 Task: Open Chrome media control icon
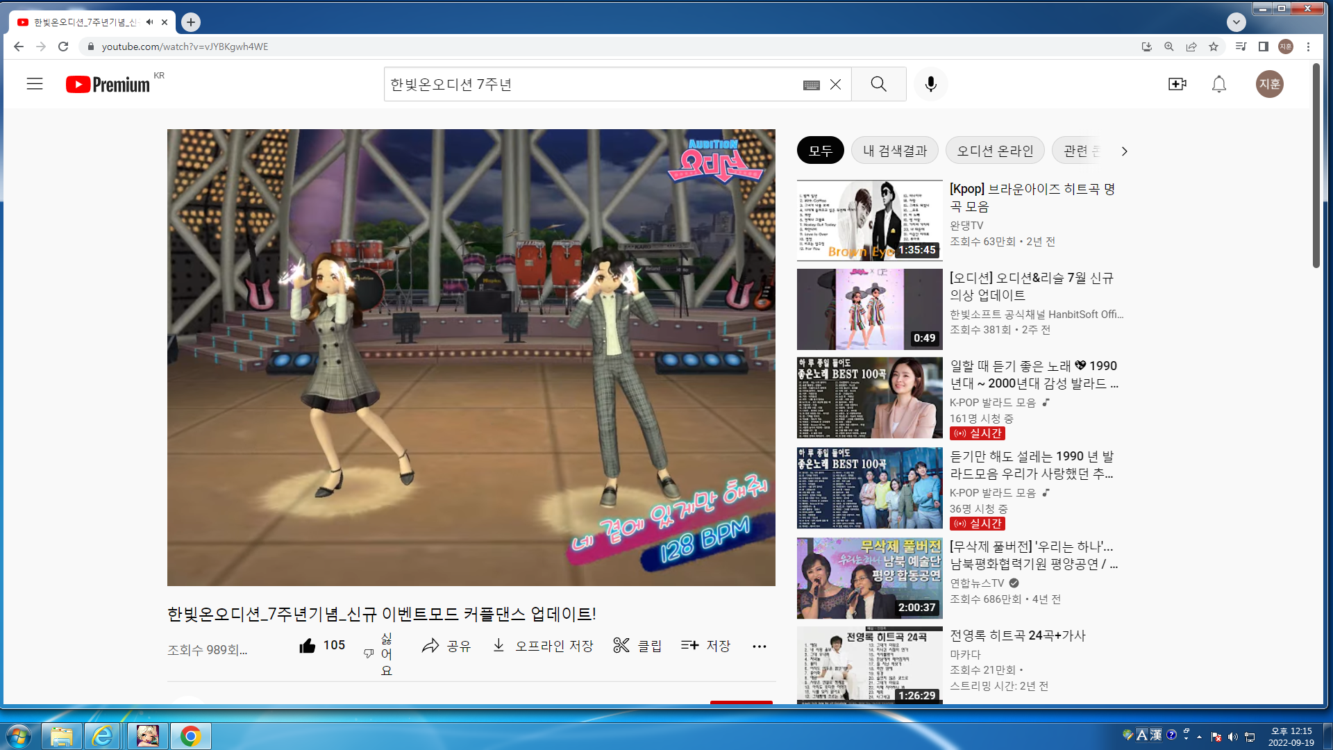1241,47
